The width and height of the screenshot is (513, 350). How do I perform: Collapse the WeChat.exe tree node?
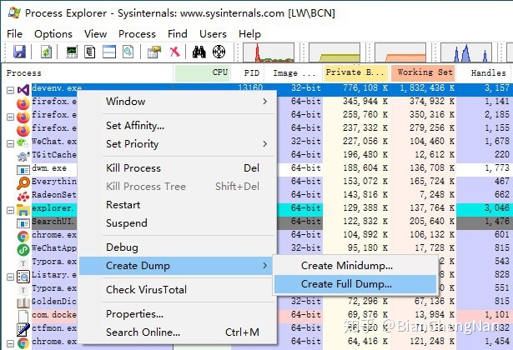coord(11,143)
